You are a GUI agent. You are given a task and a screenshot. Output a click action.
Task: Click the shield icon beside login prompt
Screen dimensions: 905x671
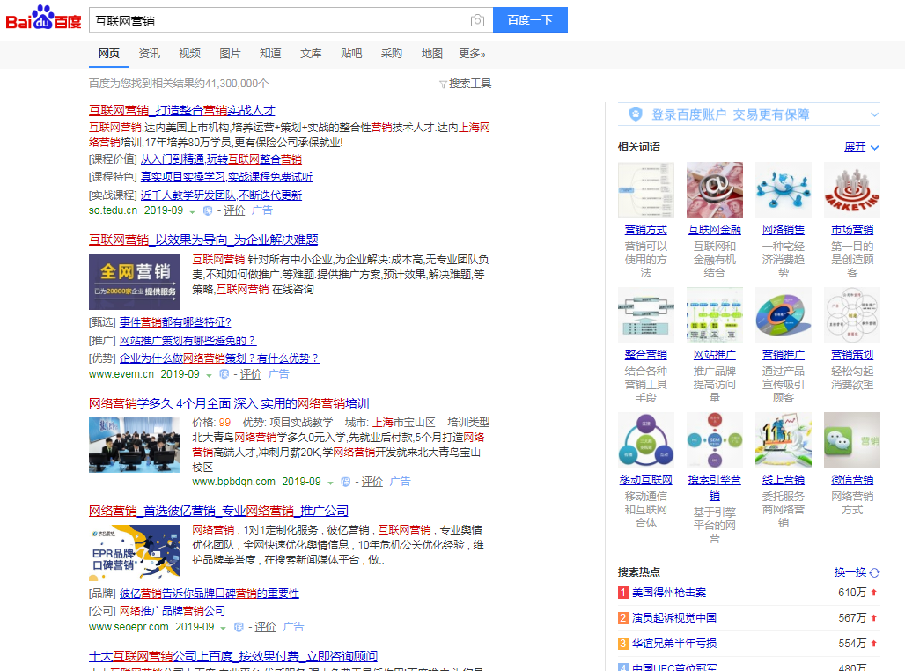pos(636,114)
